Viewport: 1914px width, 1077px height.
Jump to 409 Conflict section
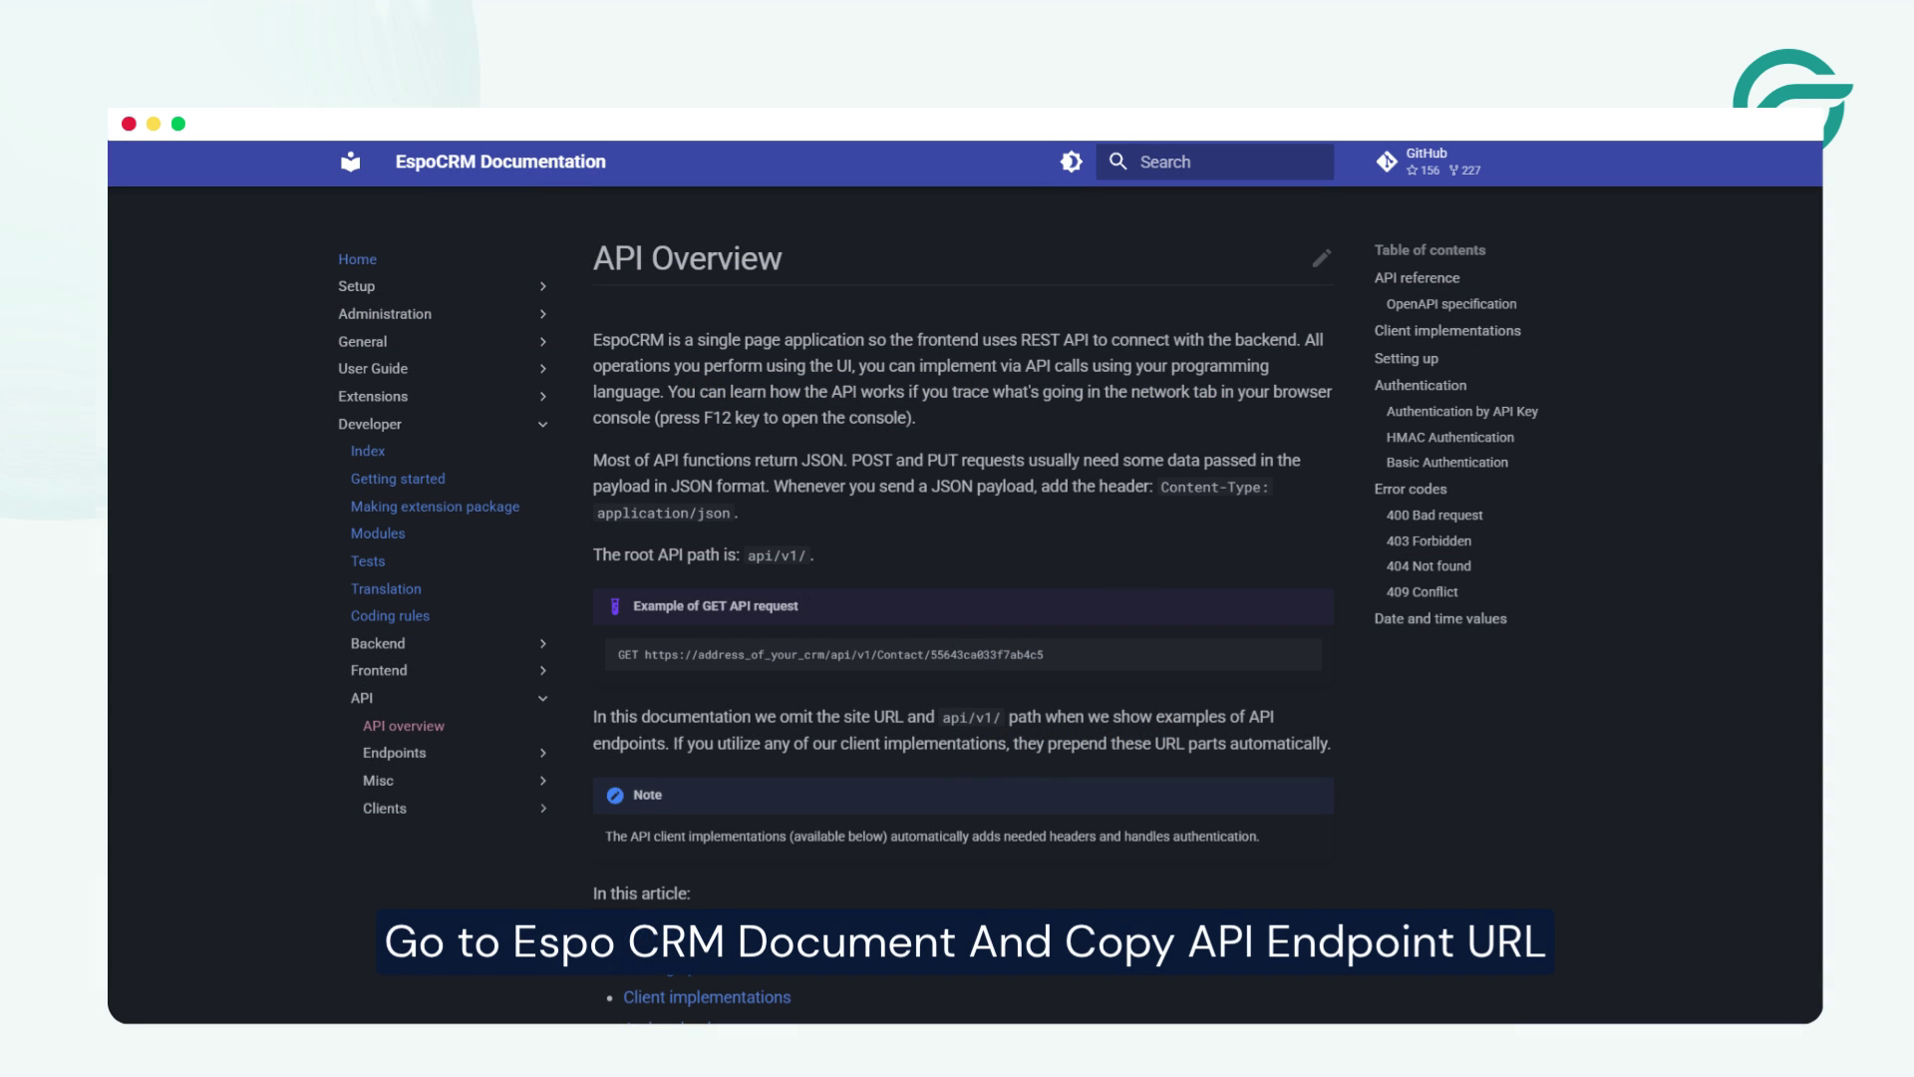pyautogui.click(x=1422, y=592)
